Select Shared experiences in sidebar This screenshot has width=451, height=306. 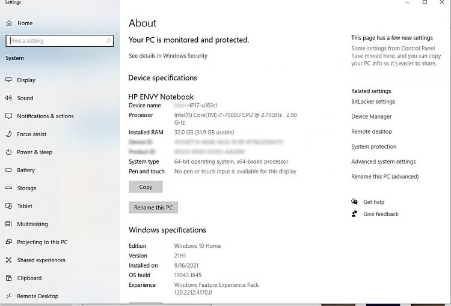[x=41, y=260]
